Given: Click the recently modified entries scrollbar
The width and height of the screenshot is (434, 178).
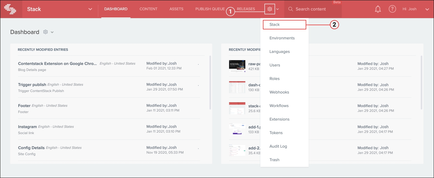Looking at the screenshot, I should (x=210, y=82).
